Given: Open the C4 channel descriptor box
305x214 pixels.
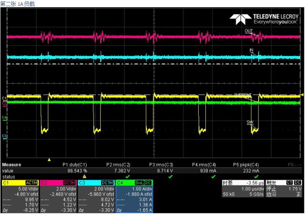Looking at the screenshot, I should (134, 196).
